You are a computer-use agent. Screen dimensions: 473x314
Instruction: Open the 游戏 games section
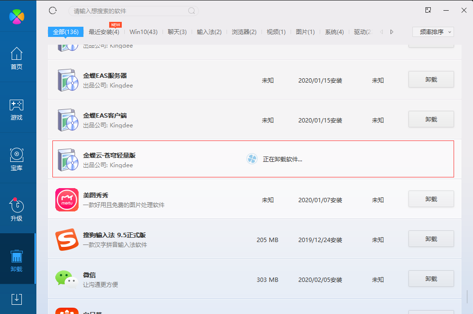coord(16,110)
